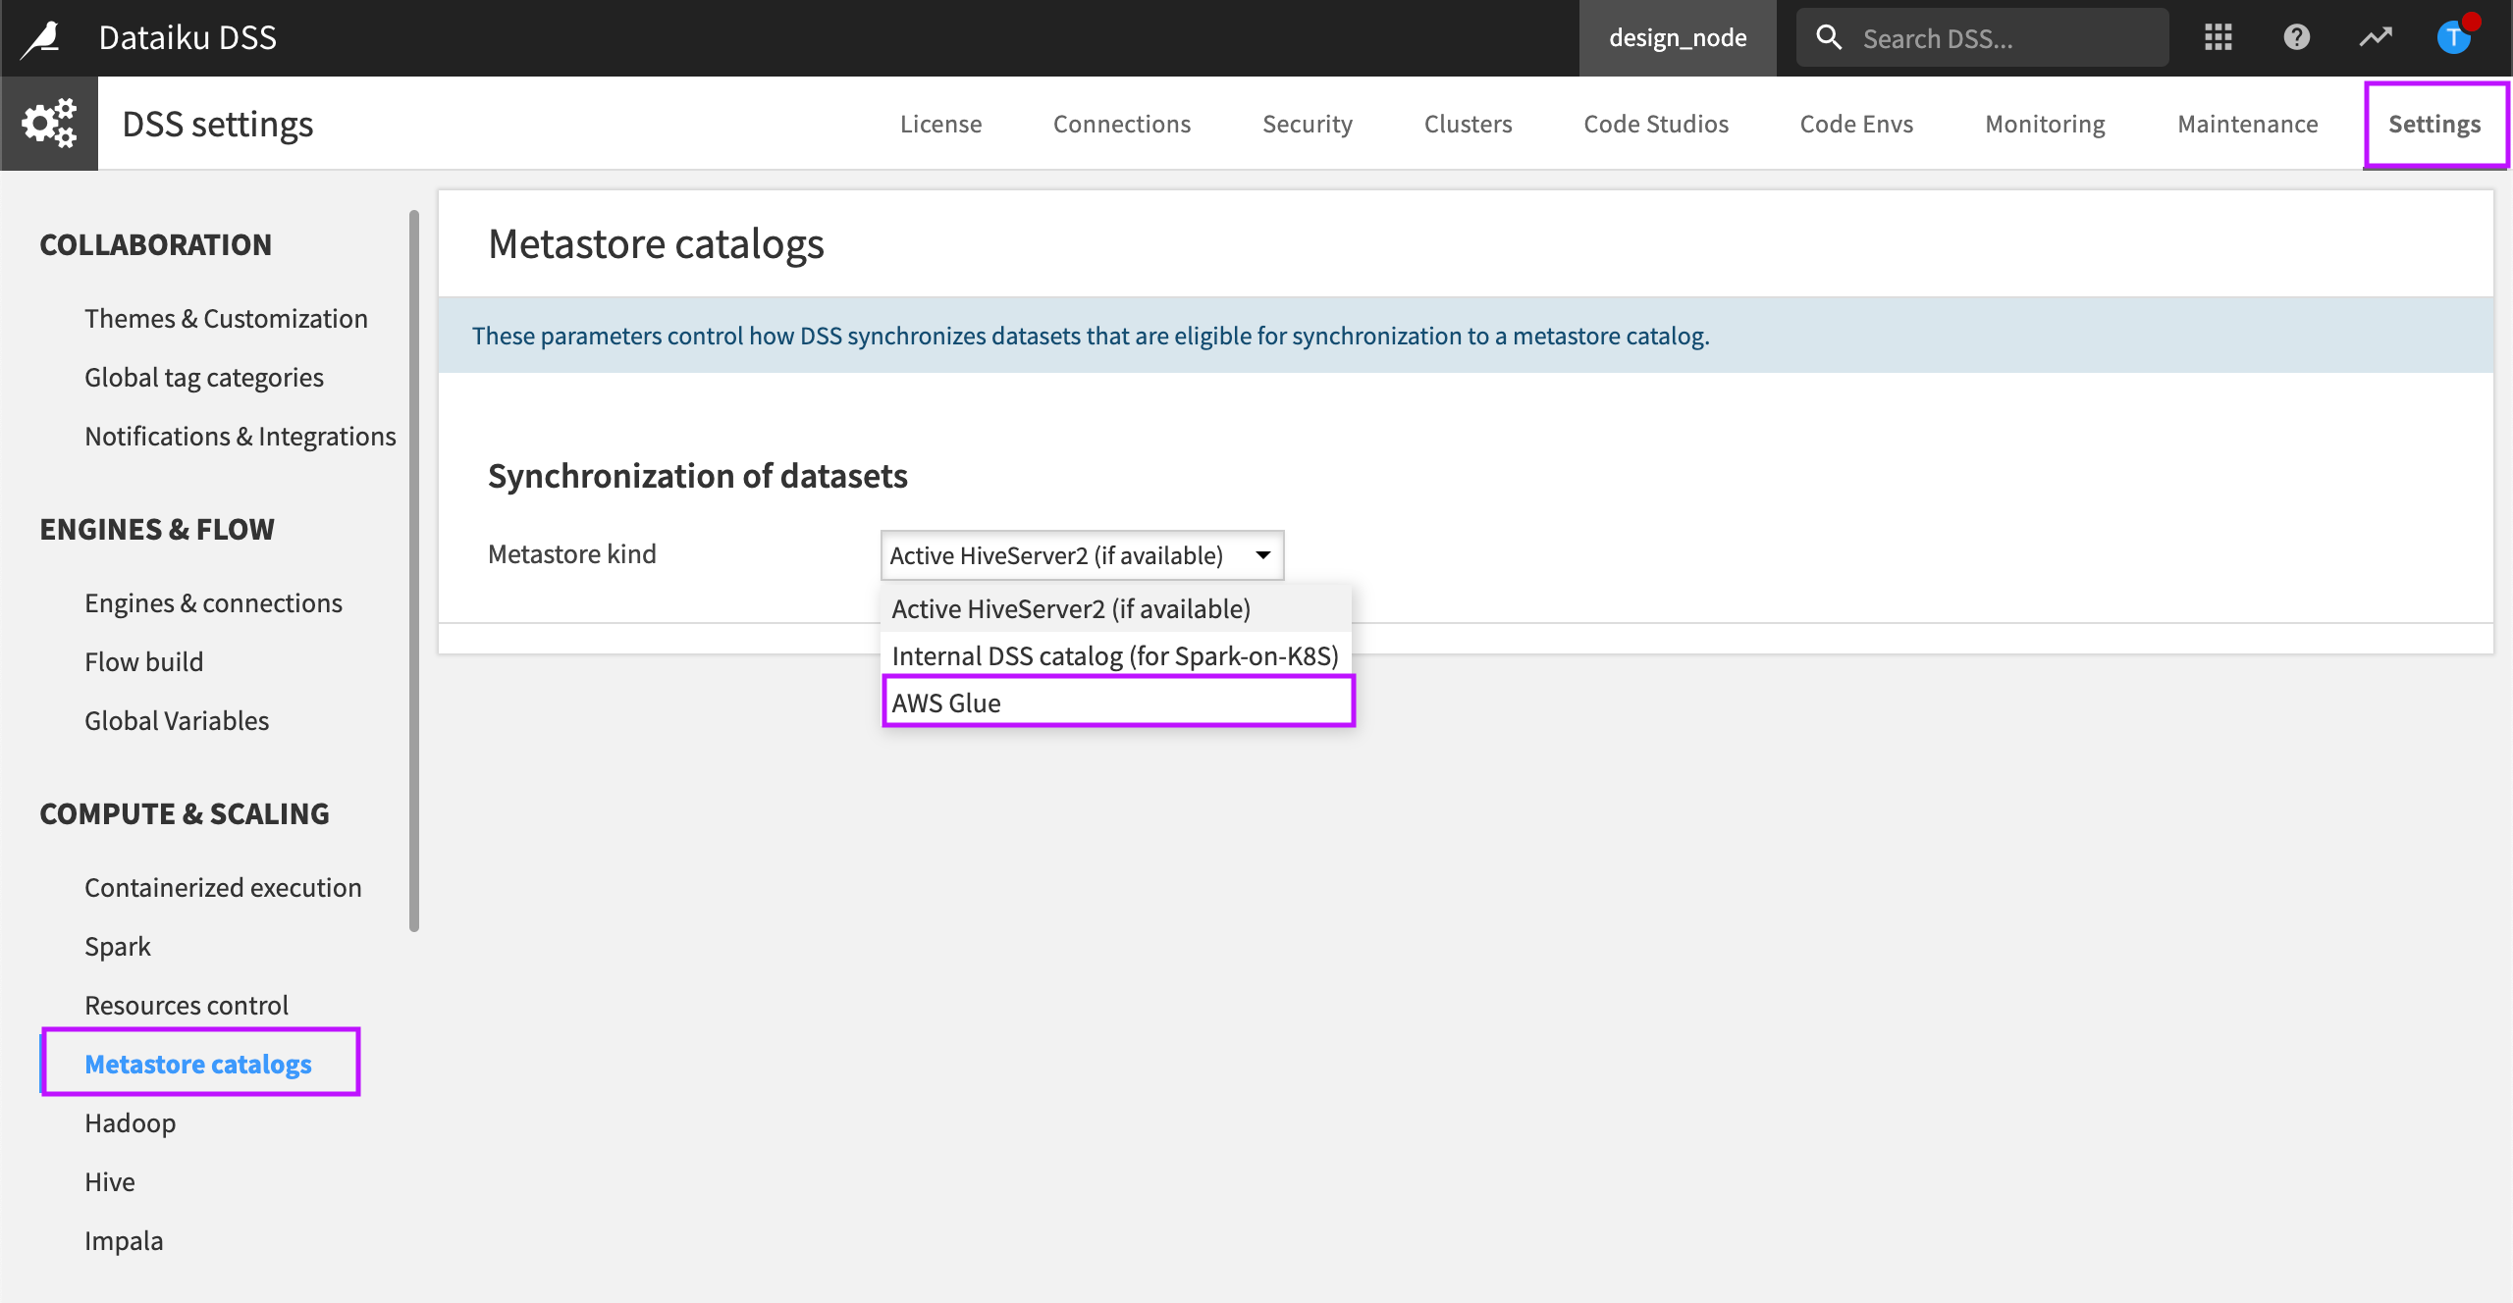2513x1303 pixels.
Task: Go to Containerized execution settings
Action: (223, 887)
